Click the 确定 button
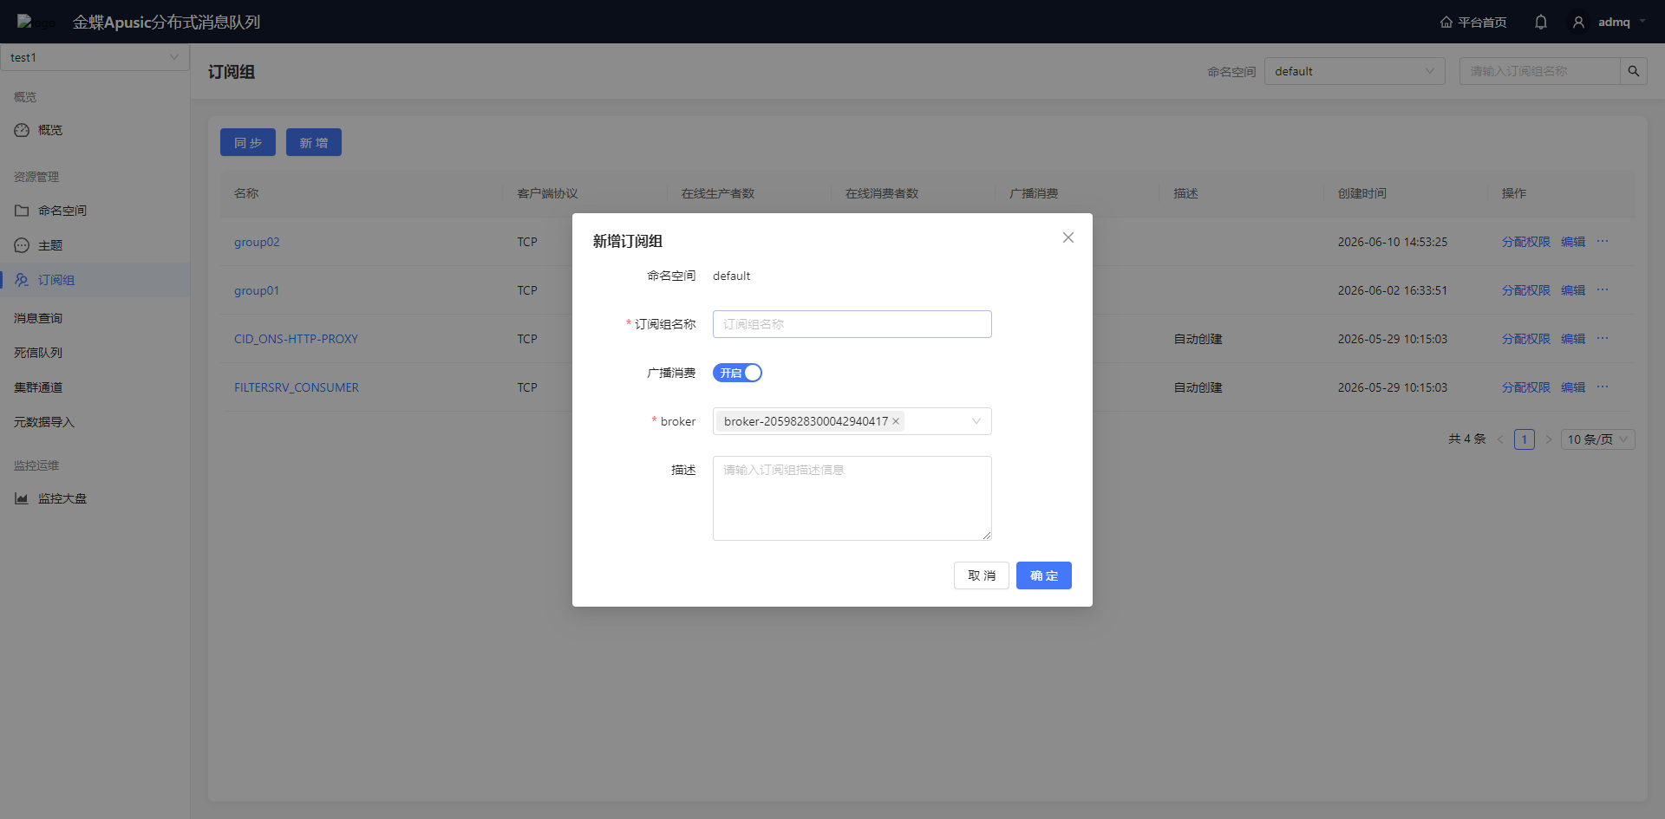The image size is (1665, 819). click(1044, 575)
